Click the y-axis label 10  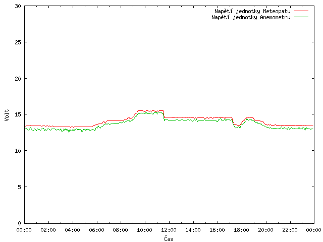pos(18,151)
